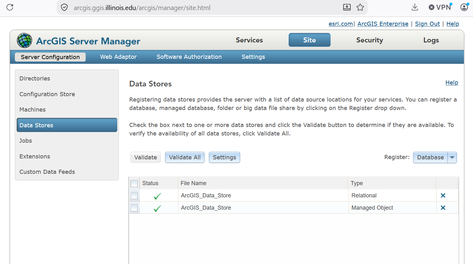Viewport: 473px width, 264px height.
Task: Expand the Register dropdown arrow
Action: tap(452, 157)
